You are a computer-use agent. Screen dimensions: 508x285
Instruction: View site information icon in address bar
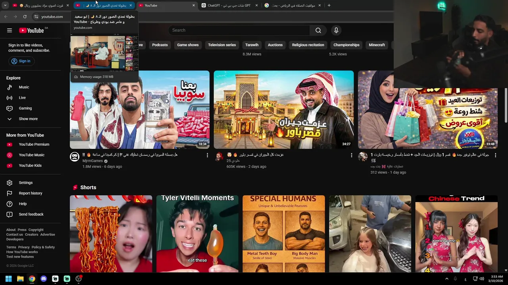pyautogui.click(x=36, y=17)
